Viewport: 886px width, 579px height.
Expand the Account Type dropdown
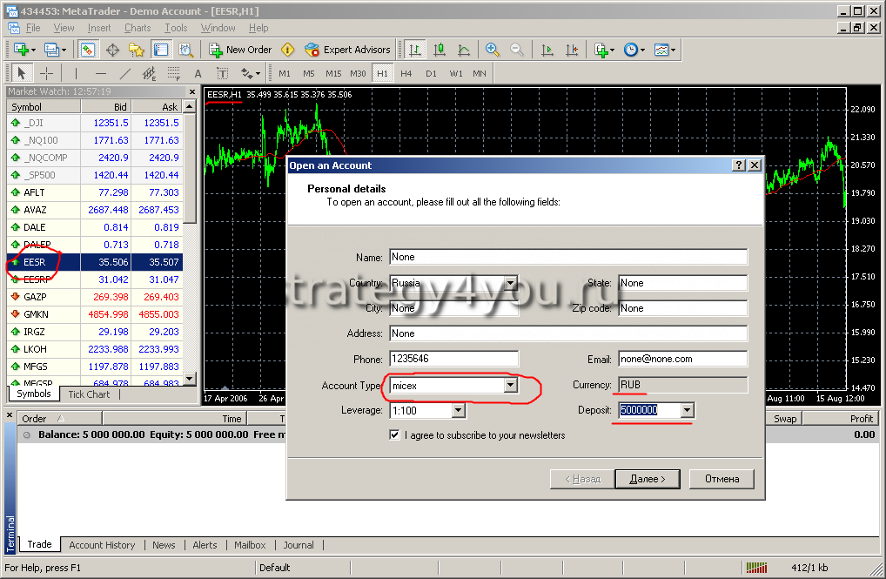(511, 385)
